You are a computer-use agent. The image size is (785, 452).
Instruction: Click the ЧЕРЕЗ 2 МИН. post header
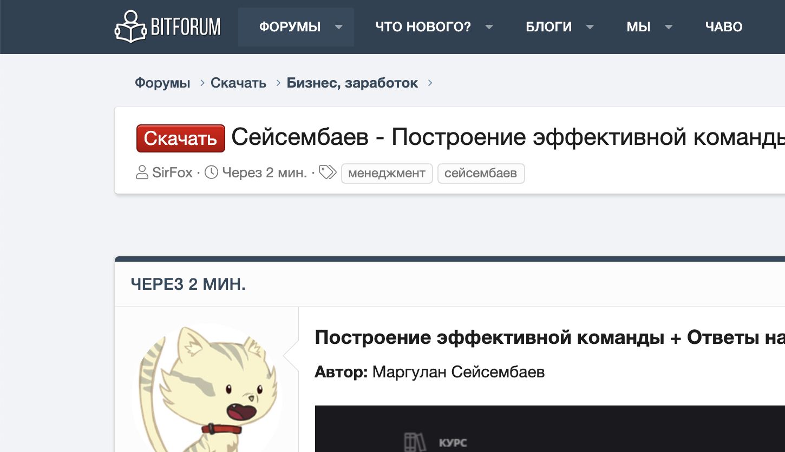[x=188, y=284]
